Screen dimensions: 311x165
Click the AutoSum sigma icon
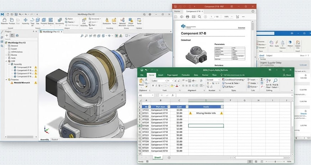point(262,80)
